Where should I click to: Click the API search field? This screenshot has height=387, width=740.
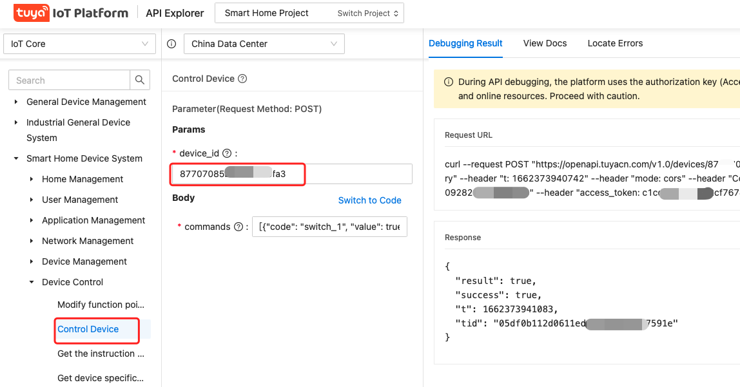[70, 80]
